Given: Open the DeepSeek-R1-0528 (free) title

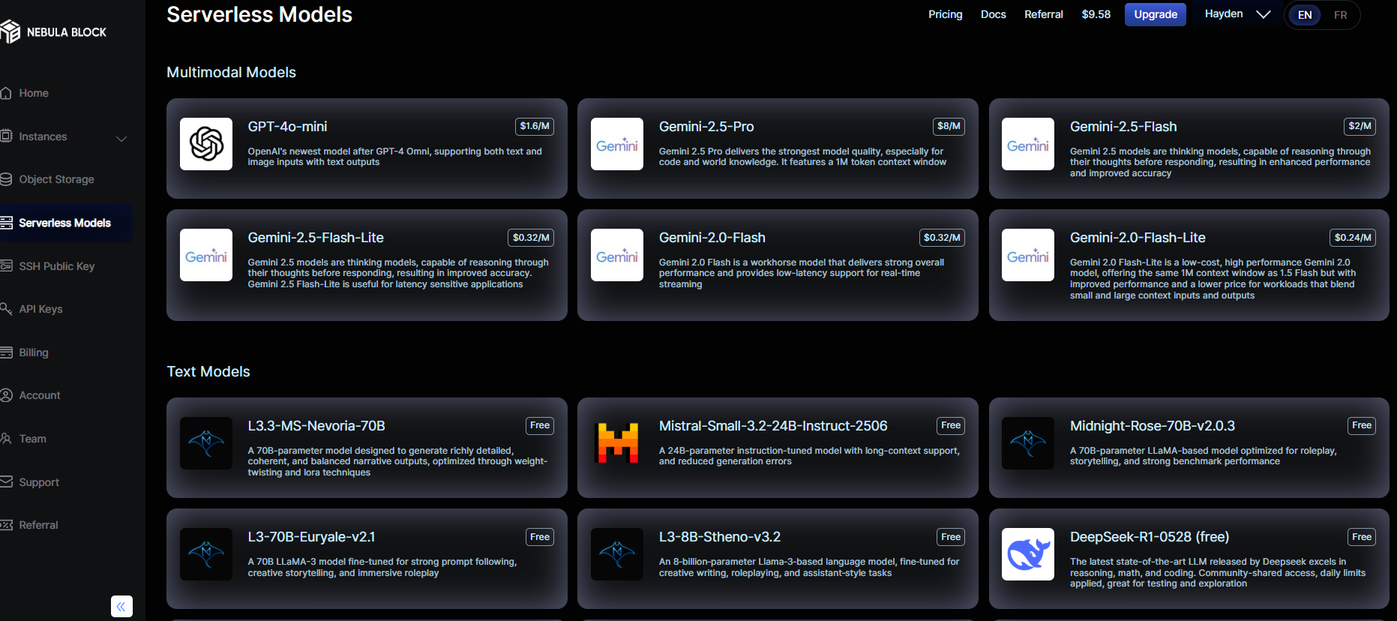Looking at the screenshot, I should coord(1150,537).
